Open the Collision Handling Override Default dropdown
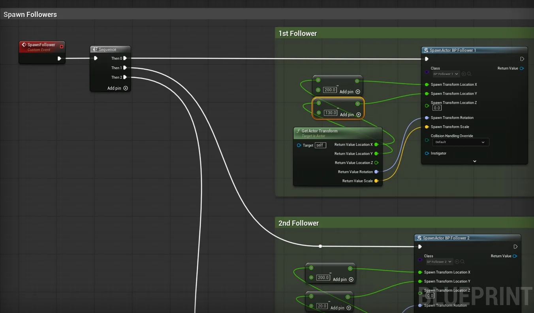 tap(461, 142)
